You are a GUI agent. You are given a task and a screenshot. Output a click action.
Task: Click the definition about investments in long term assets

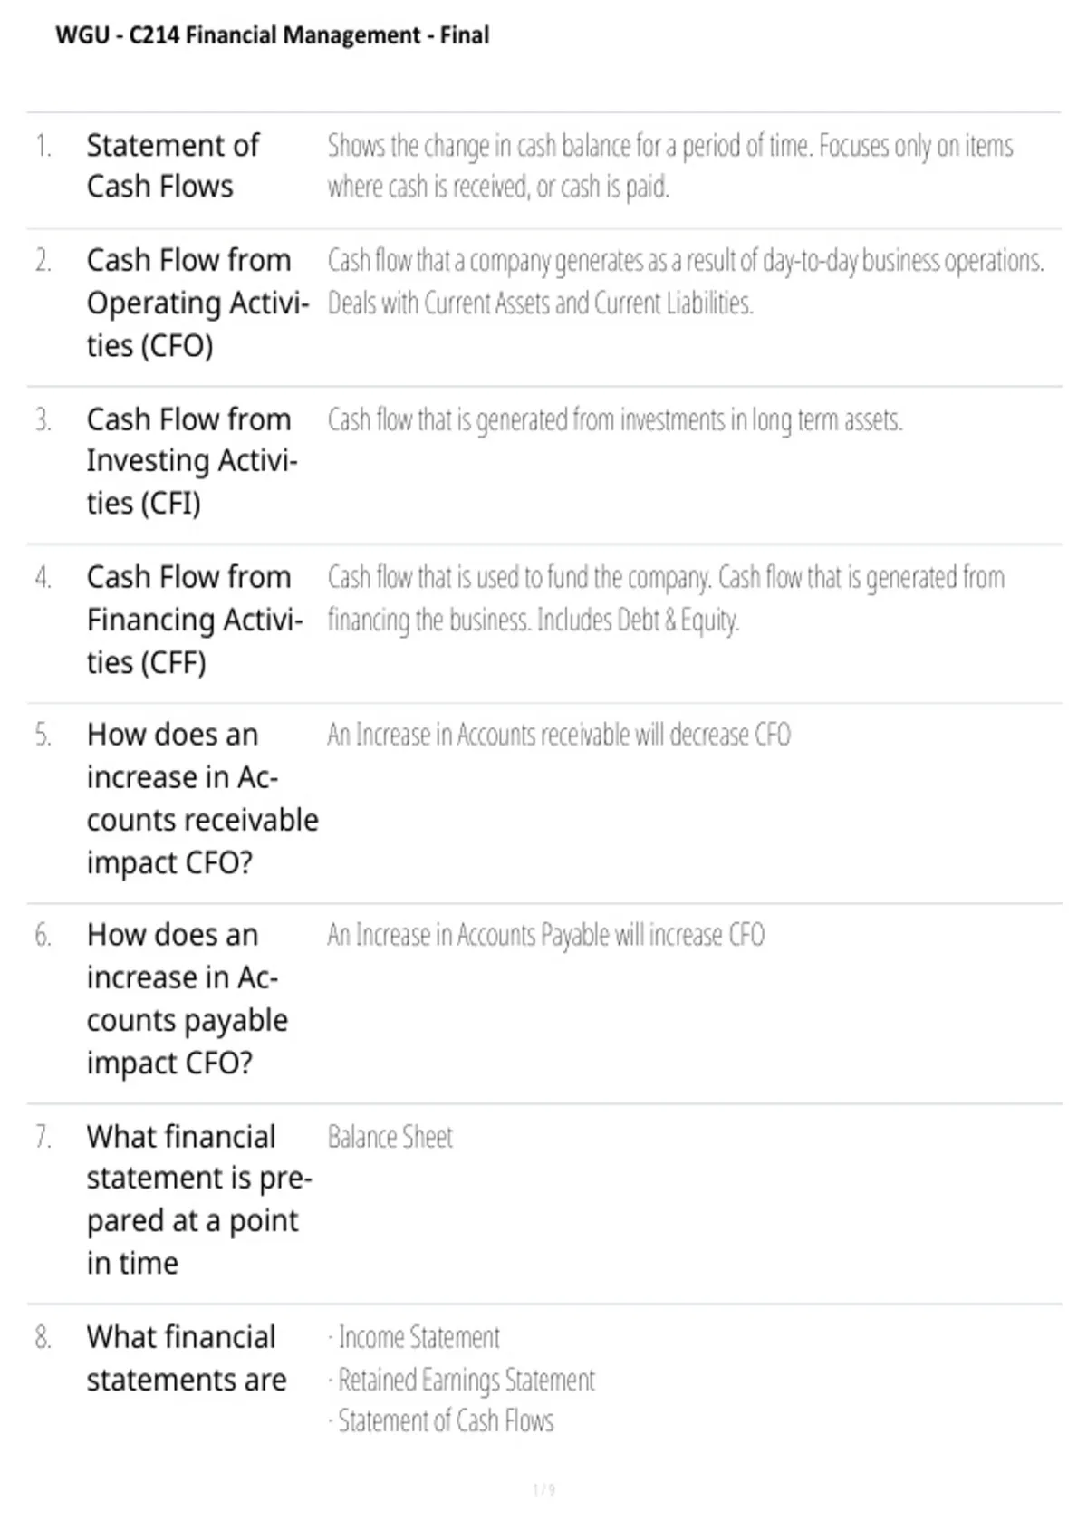point(615,420)
